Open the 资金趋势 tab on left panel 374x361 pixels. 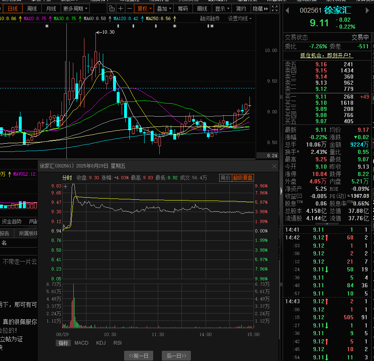pyautogui.click(x=12, y=221)
